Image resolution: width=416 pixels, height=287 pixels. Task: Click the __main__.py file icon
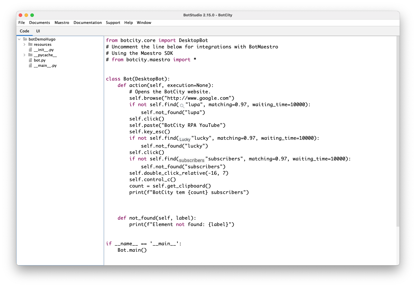30,65
